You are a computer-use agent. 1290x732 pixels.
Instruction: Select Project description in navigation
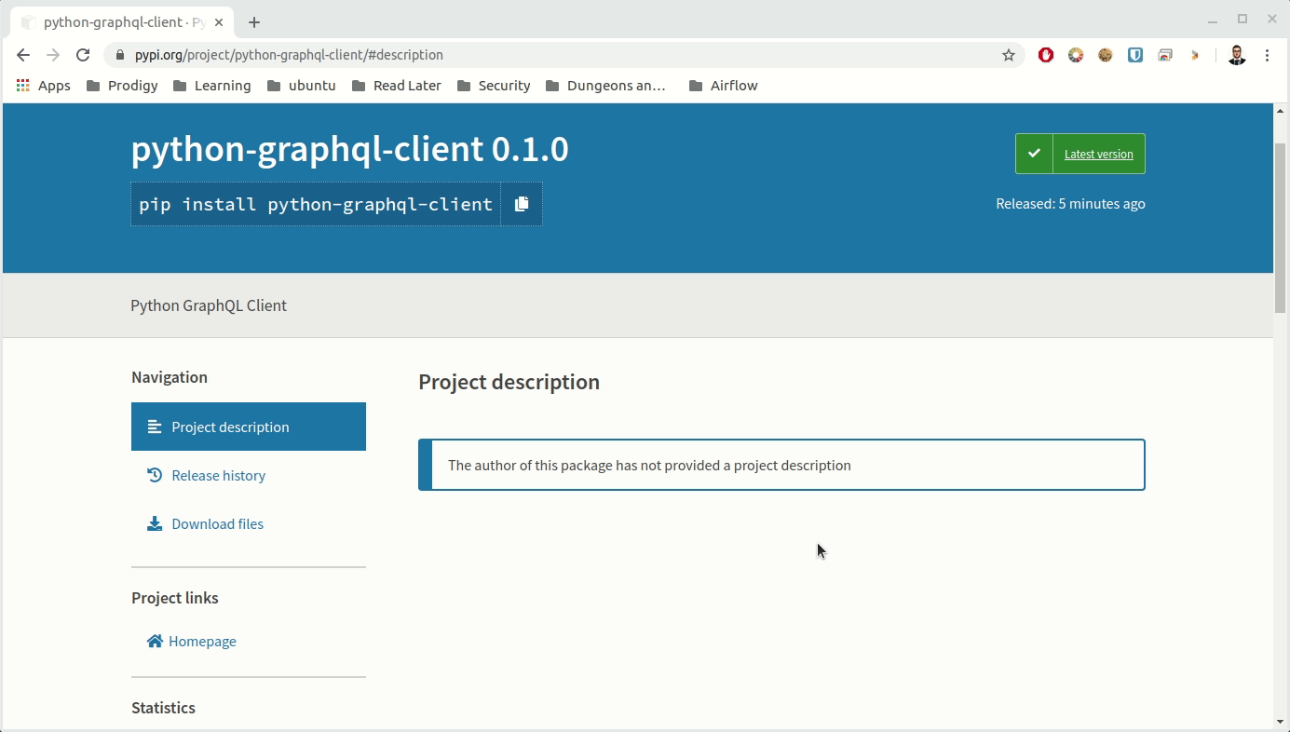(249, 427)
